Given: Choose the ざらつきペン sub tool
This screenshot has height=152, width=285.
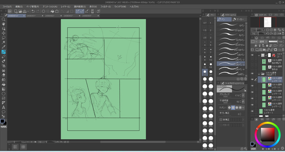Looking at the screenshot, I should point(231,50).
